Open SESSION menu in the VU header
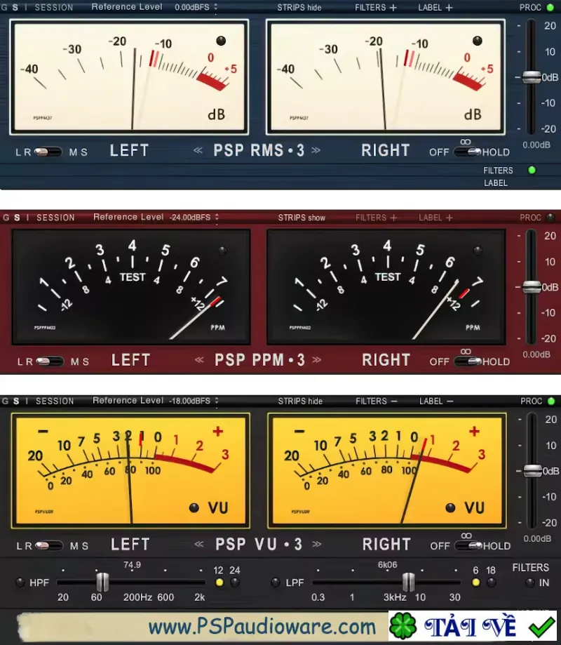 tap(55, 401)
